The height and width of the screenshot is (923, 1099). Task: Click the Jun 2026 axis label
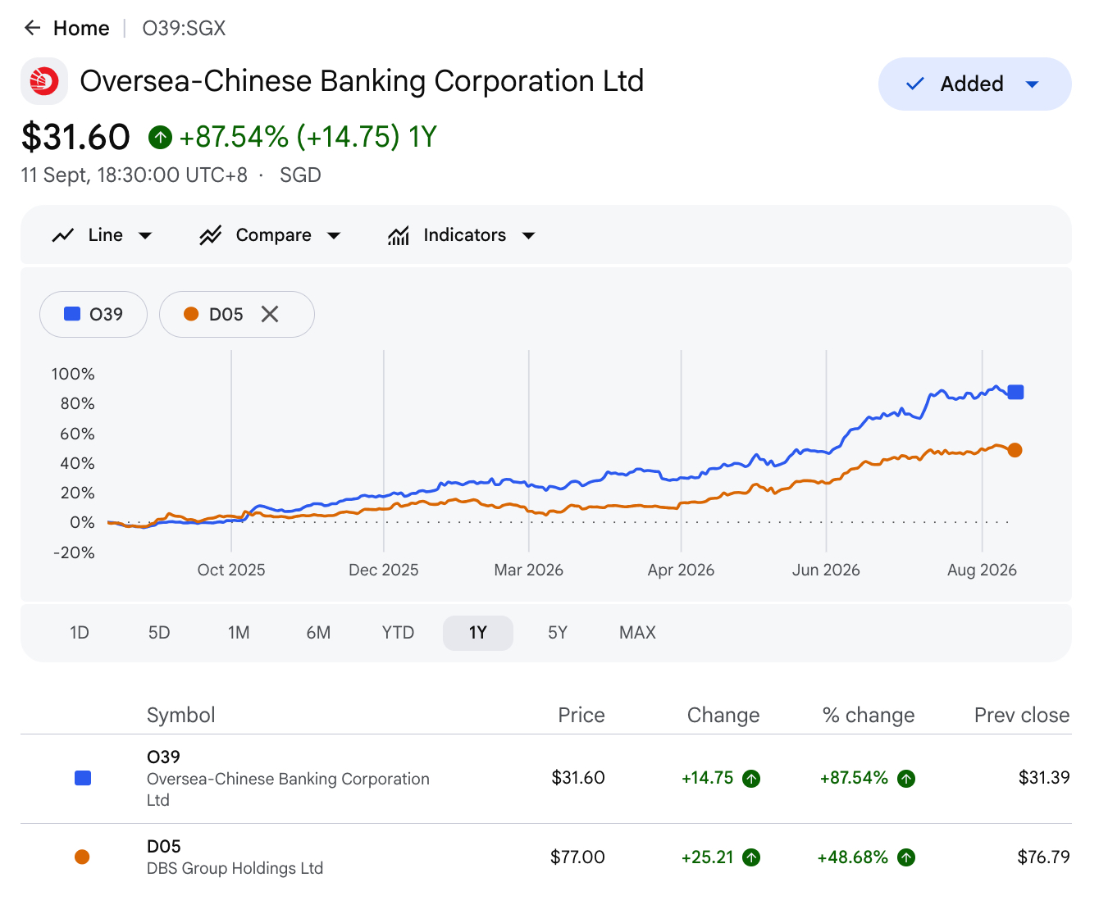point(826,570)
